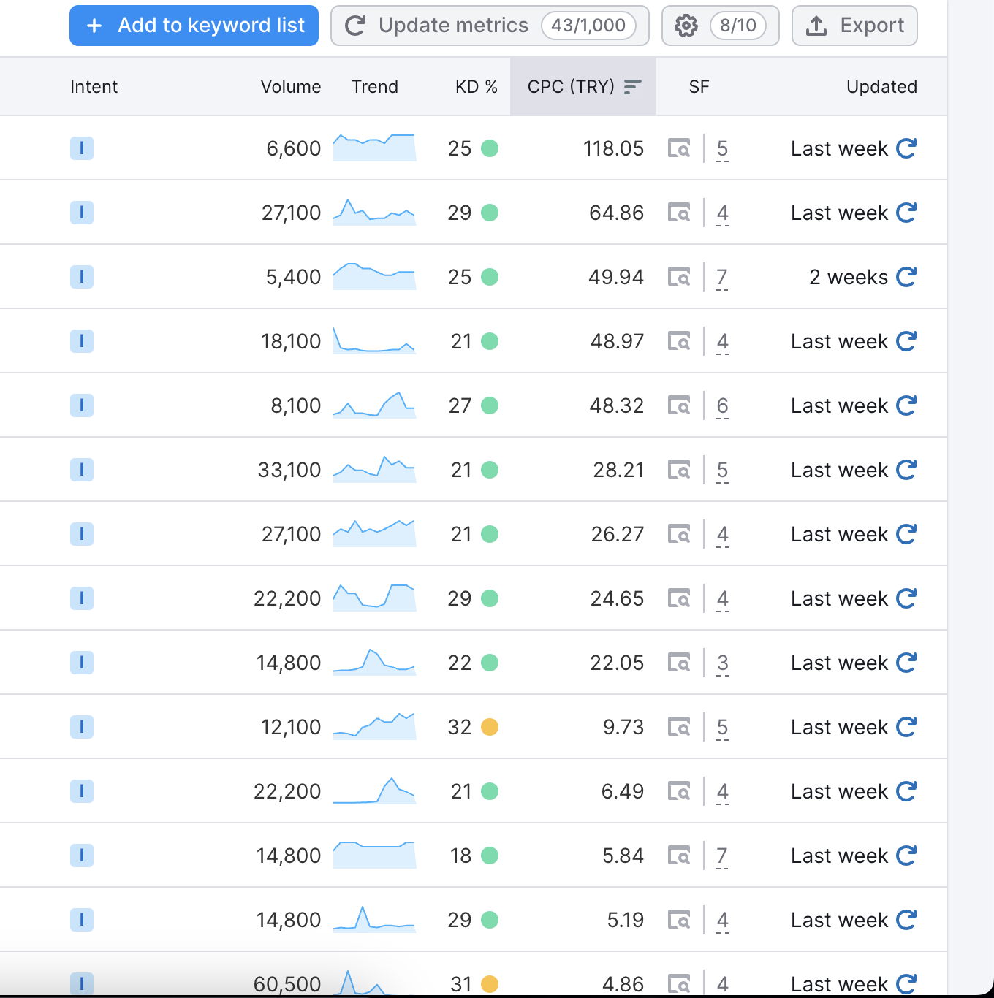Click CPC value 49.94
994x998 pixels.
(616, 277)
